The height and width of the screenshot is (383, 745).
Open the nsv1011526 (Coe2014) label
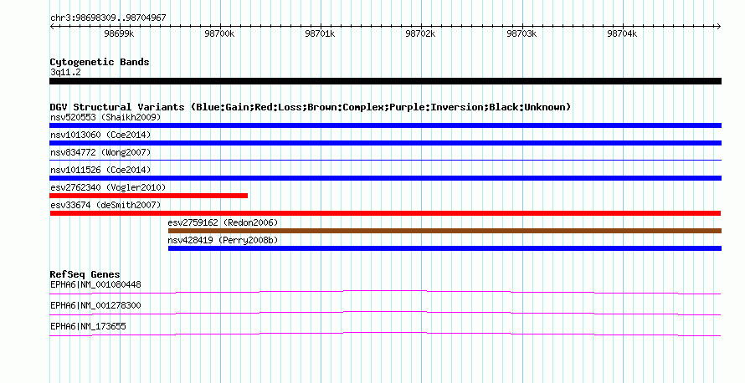100,170
